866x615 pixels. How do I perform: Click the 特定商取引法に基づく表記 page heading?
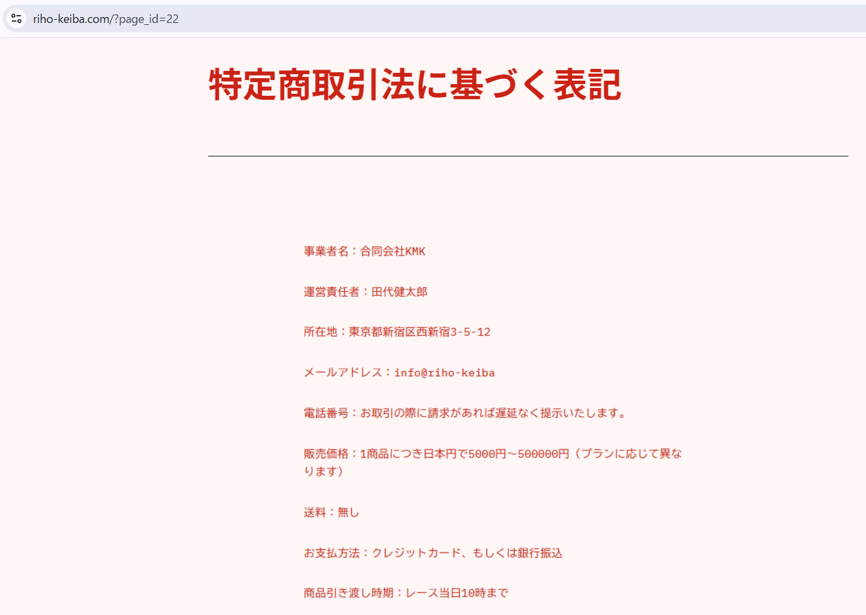[x=414, y=85]
